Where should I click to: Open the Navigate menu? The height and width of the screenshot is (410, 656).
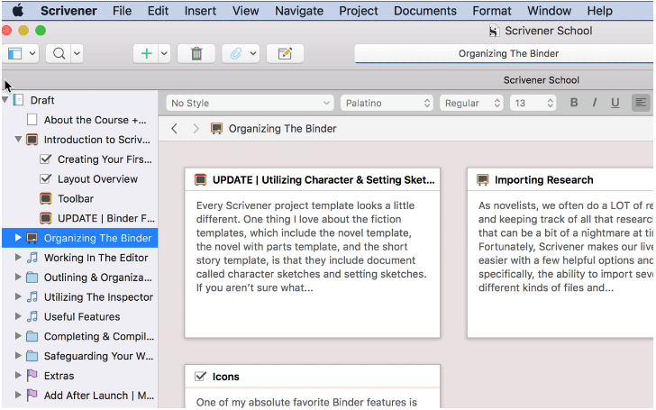coord(299,11)
